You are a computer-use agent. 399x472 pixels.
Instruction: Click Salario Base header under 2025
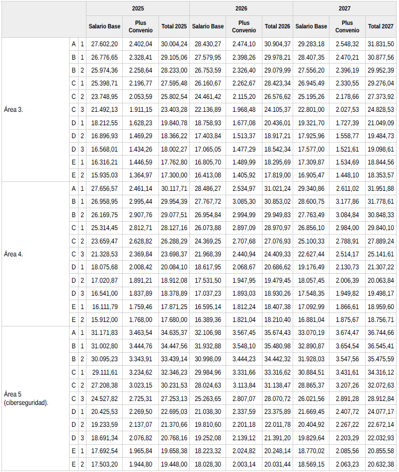103,26
